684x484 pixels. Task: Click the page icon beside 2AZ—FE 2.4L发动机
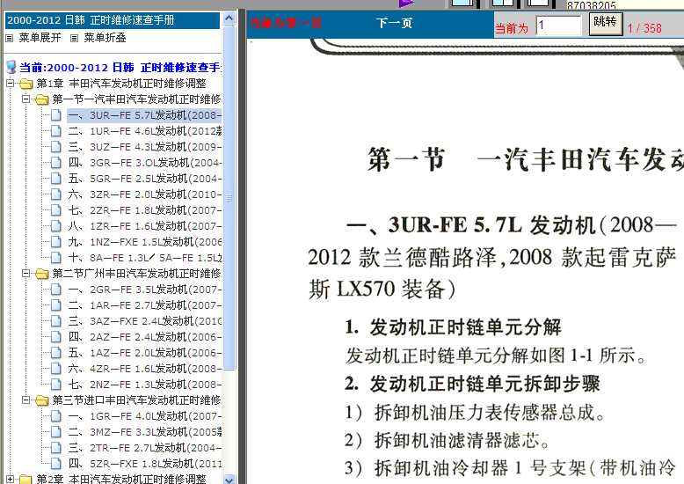[56, 337]
